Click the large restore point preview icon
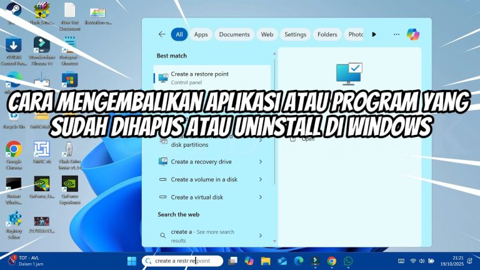This screenshot has width=480, height=270. [349, 74]
